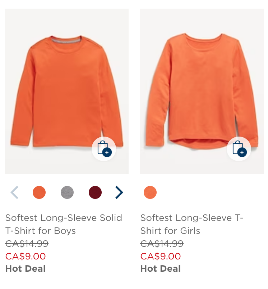Choose the dark burgundy color swatch

pyautogui.click(x=95, y=192)
